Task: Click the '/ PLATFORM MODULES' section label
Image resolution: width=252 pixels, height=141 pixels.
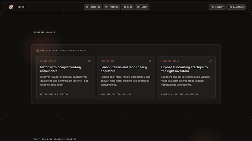Action: 43,32
